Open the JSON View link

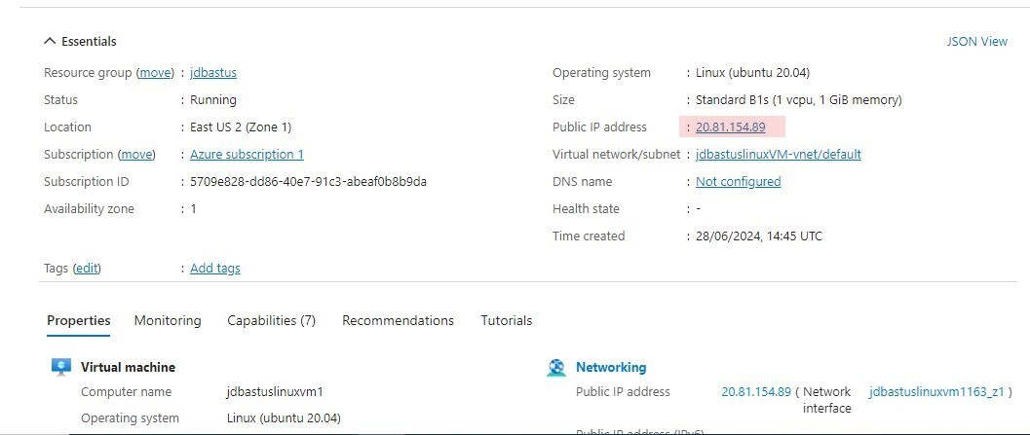click(x=976, y=42)
